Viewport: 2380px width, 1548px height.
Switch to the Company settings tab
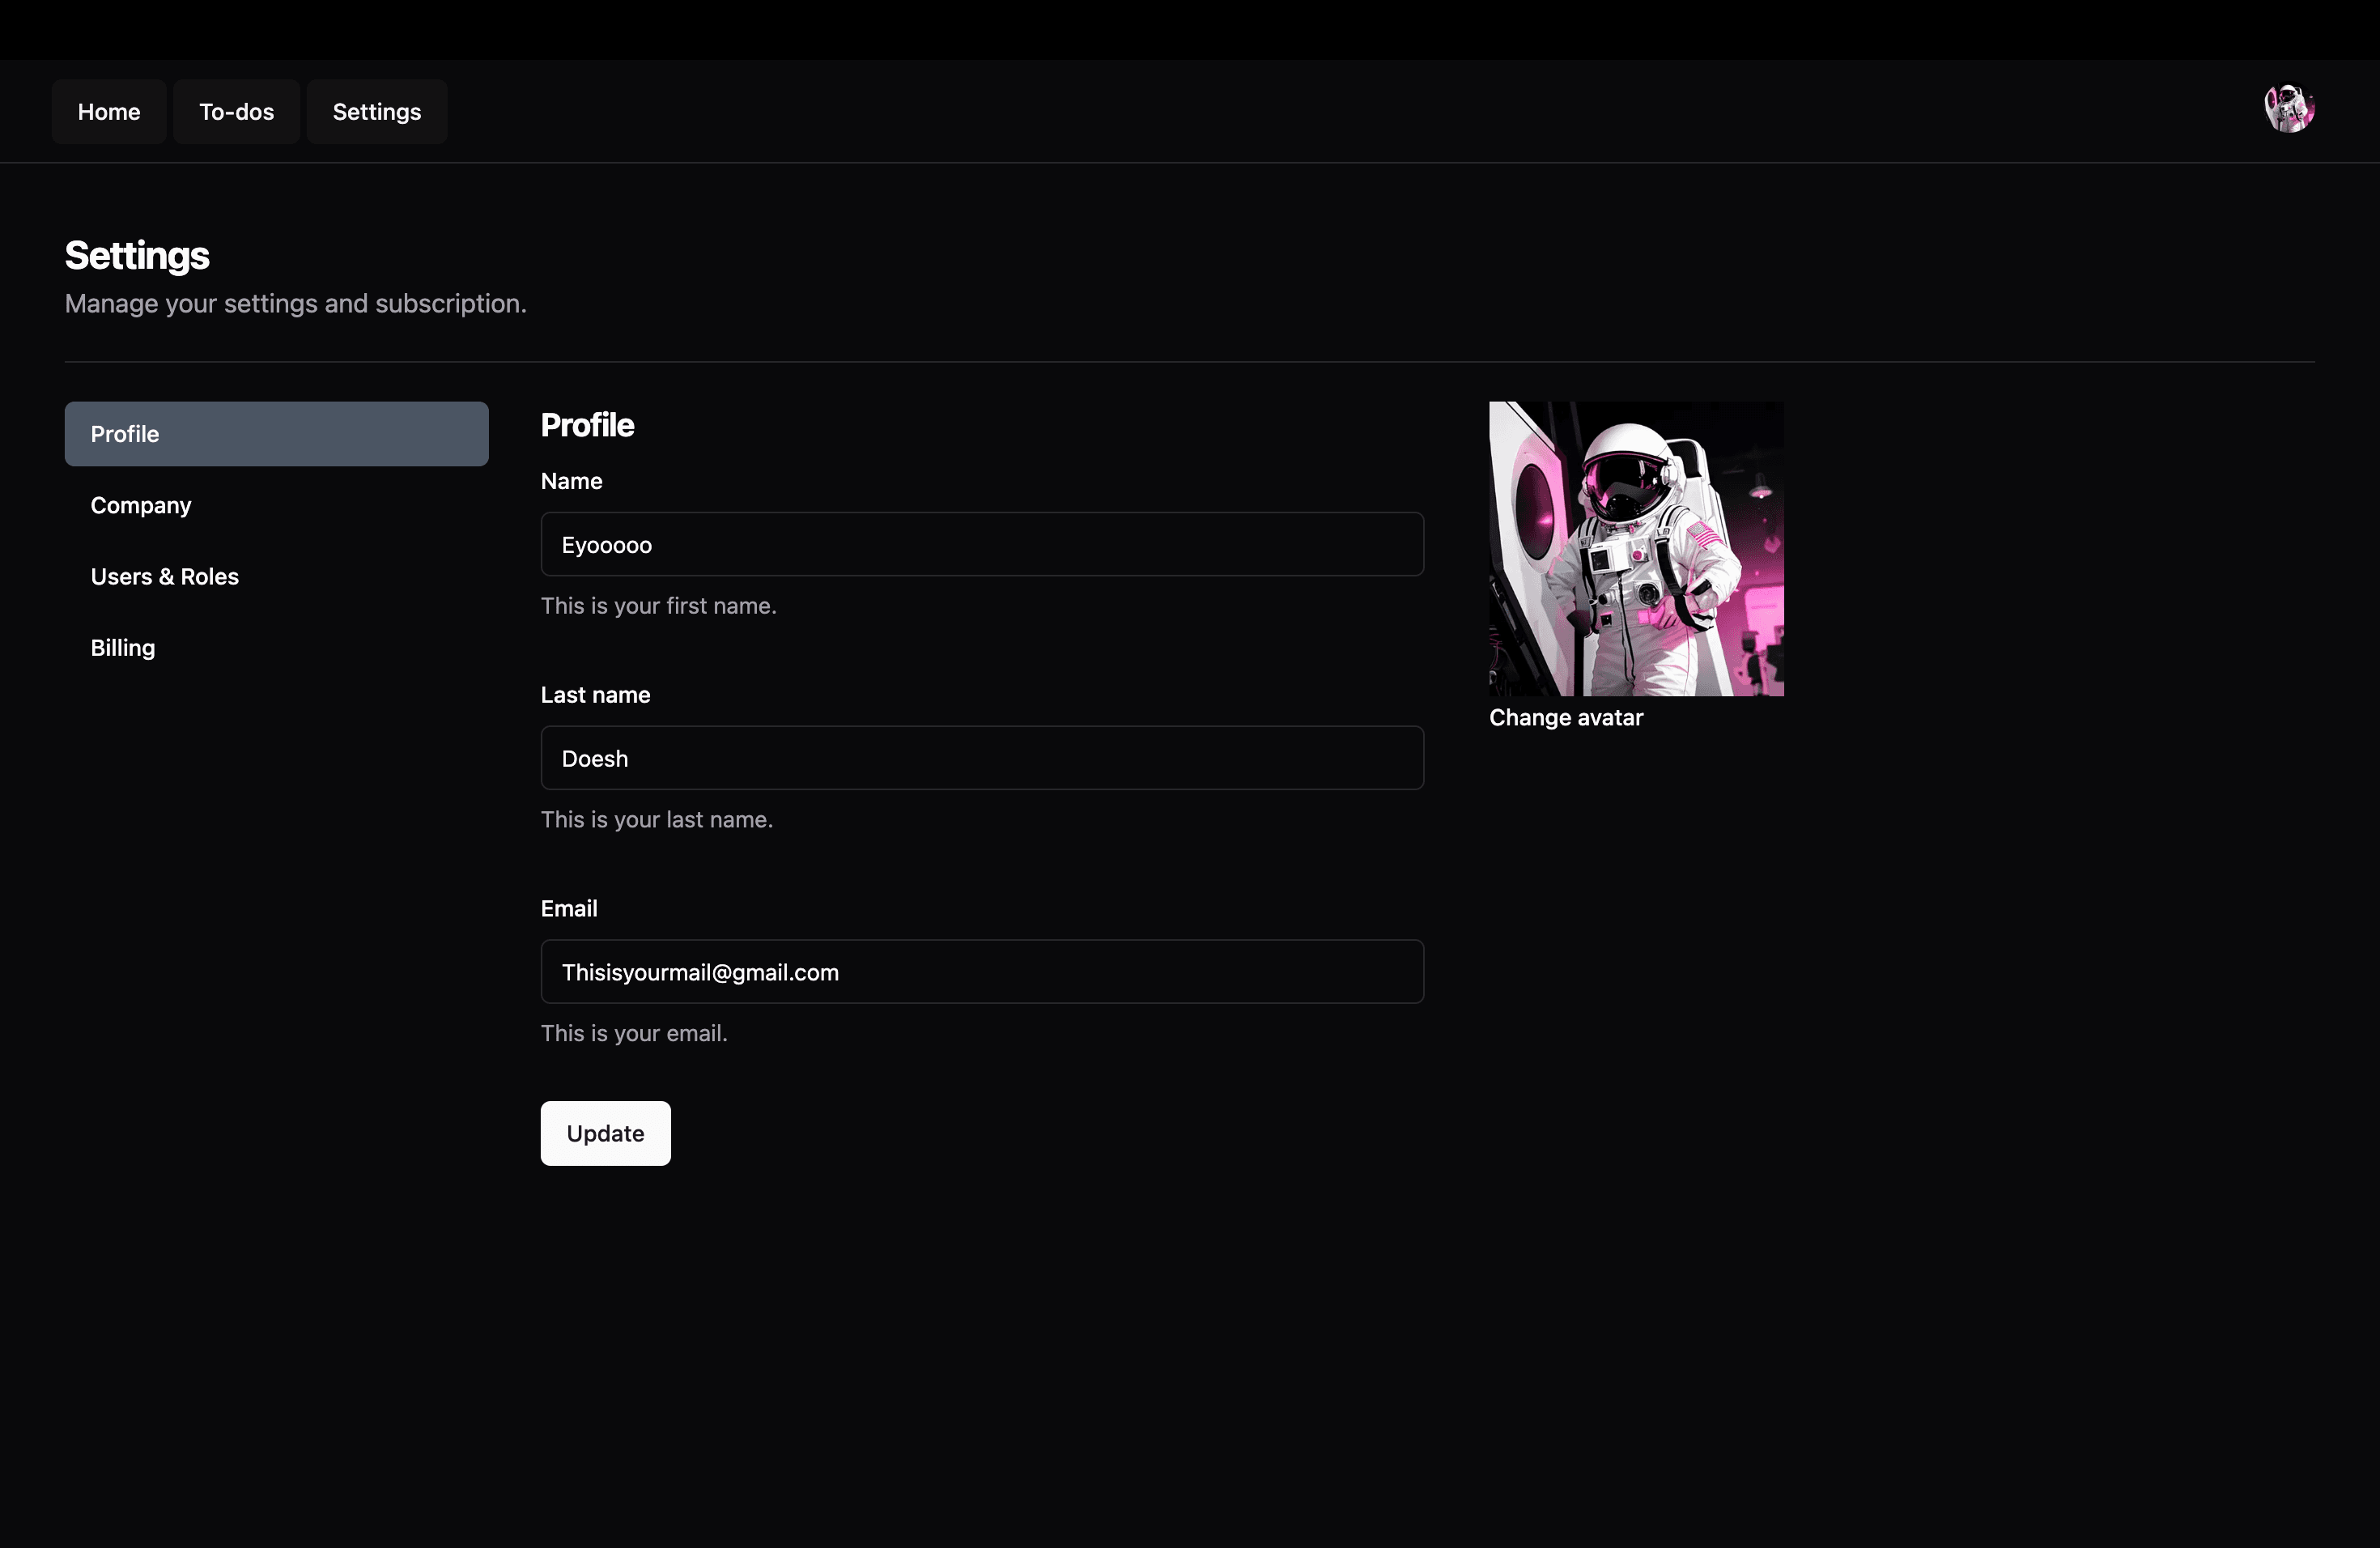[x=141, y=506]
